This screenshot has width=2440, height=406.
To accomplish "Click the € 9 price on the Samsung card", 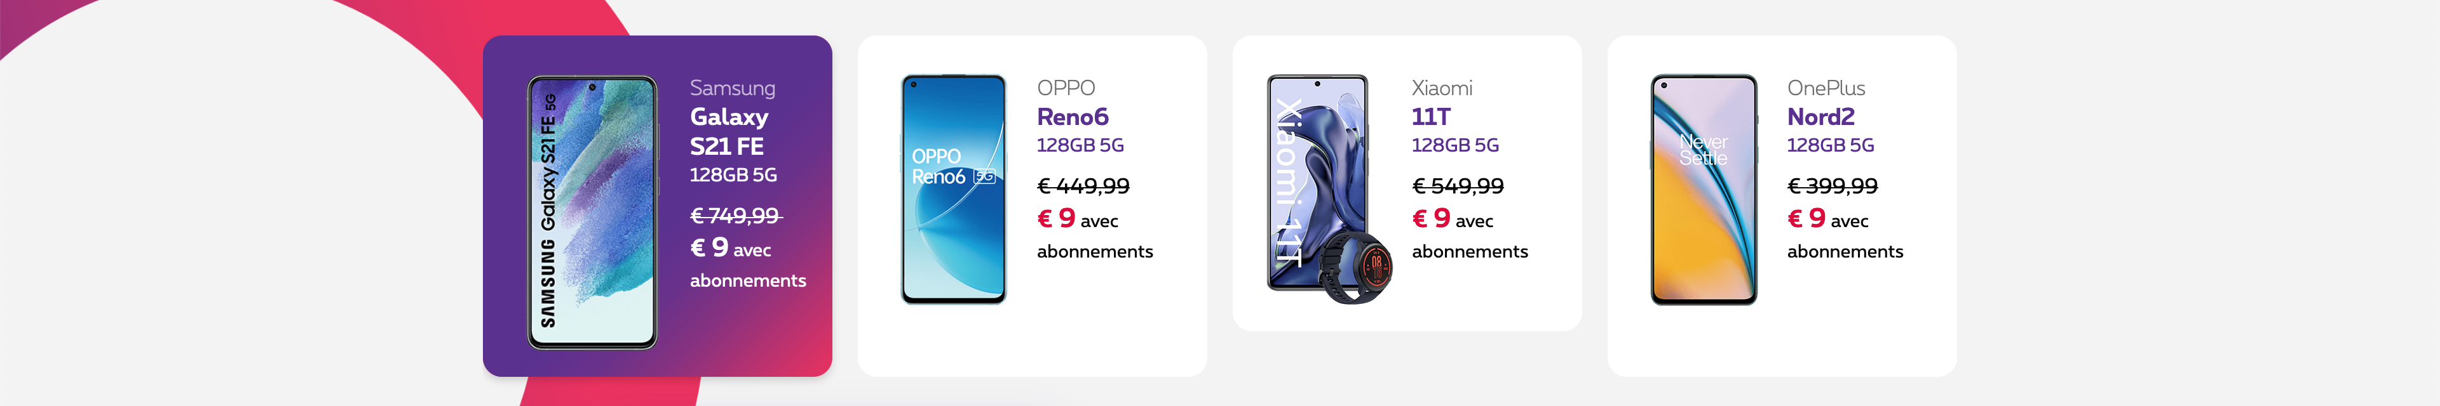I will [x=710, y=248].
